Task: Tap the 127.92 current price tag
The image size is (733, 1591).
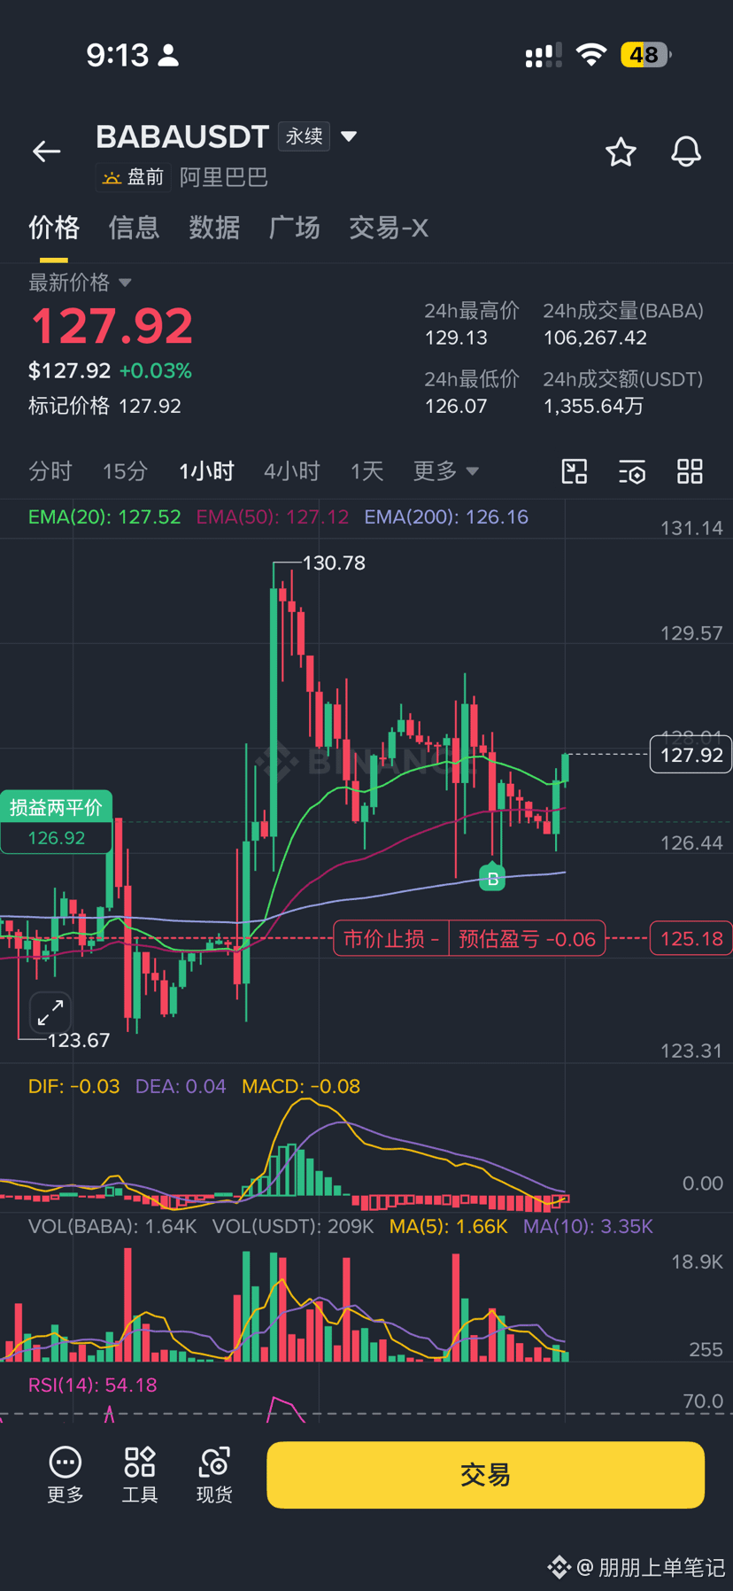Action: pos(691,755)
